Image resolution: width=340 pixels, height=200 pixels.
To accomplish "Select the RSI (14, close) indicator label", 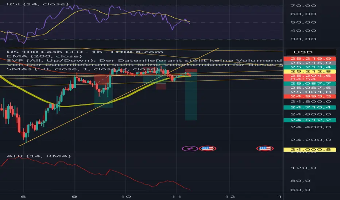I will coord(38,4).
